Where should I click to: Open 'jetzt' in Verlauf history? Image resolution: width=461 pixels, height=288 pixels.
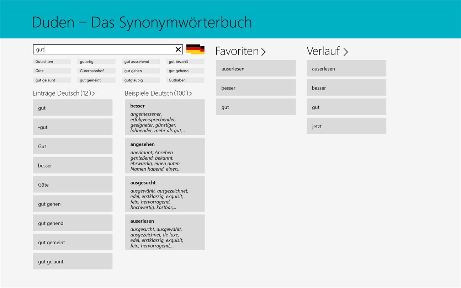[346, 126]
